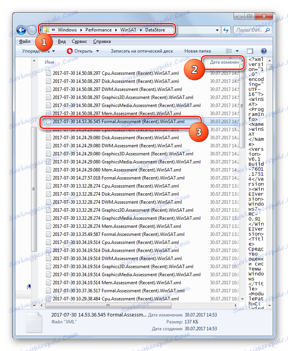The width and height of the screenshot is (288, 351).
Task: Expand the chevron after Performance in the address path
Action: coord(116,30)
